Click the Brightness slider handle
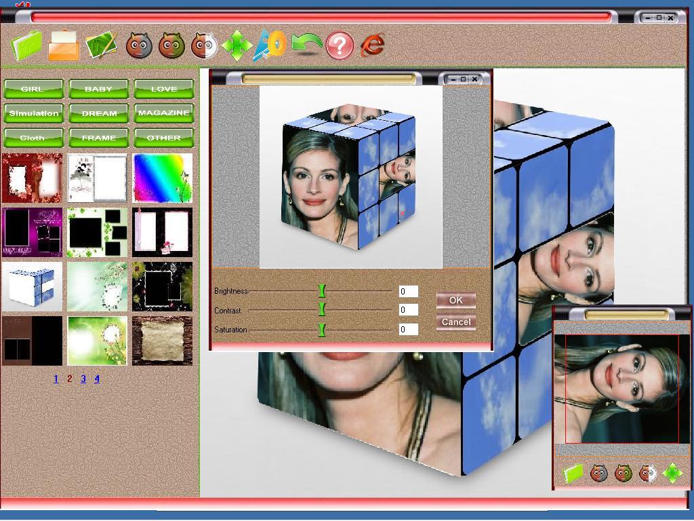Screen dimensions: 694x521 [x=322, y=291]
